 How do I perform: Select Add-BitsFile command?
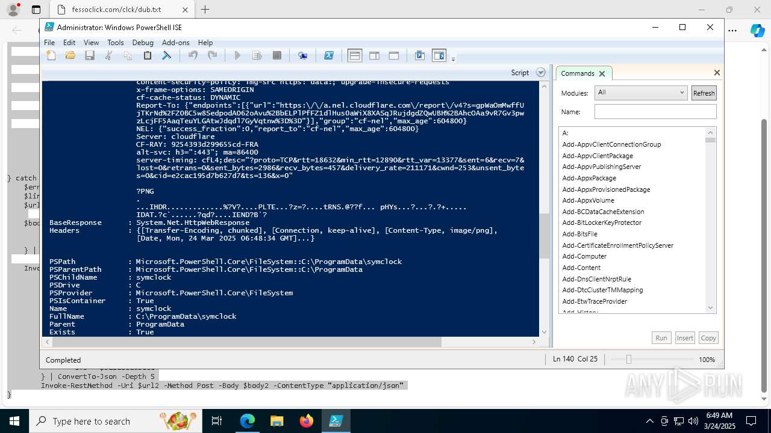(580, 234)
